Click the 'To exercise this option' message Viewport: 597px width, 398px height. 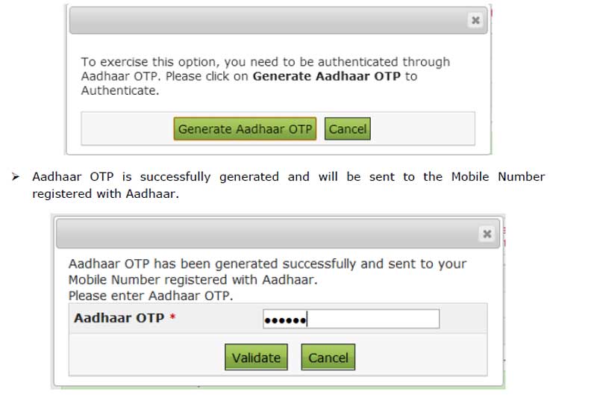coord(265,62)
